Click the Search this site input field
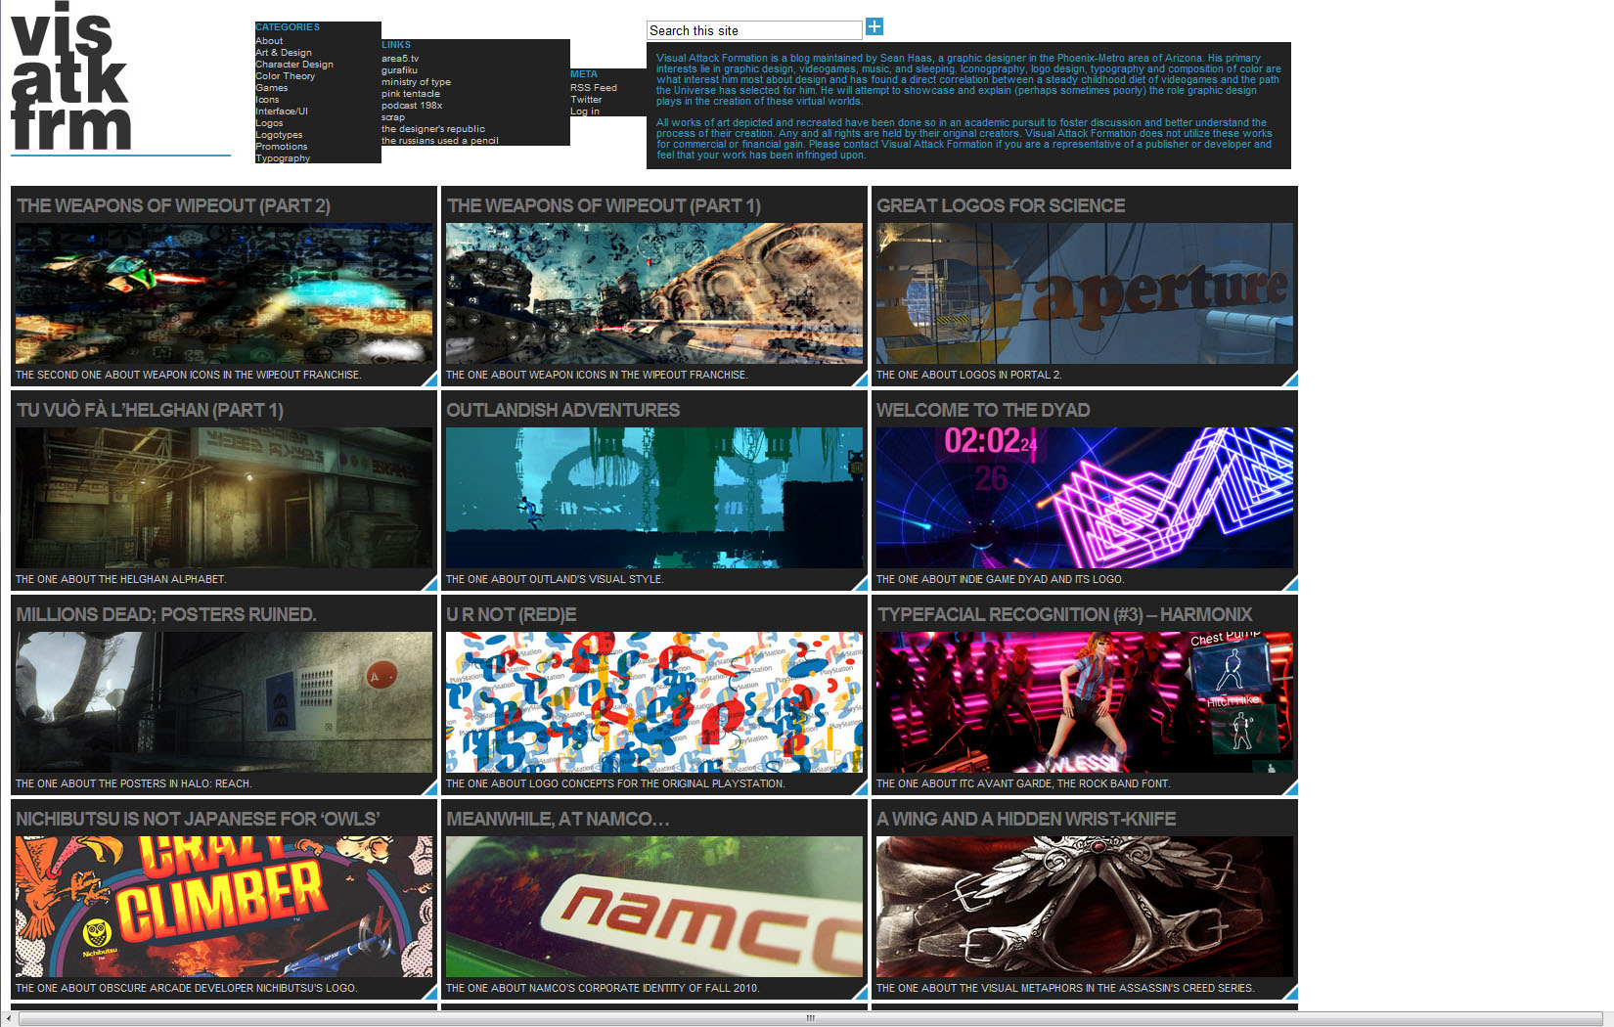1614x1027 pixels. click(753, 30)
